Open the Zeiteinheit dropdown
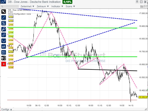Viewport: 148px width, 111px height. [x=27, y=6]
